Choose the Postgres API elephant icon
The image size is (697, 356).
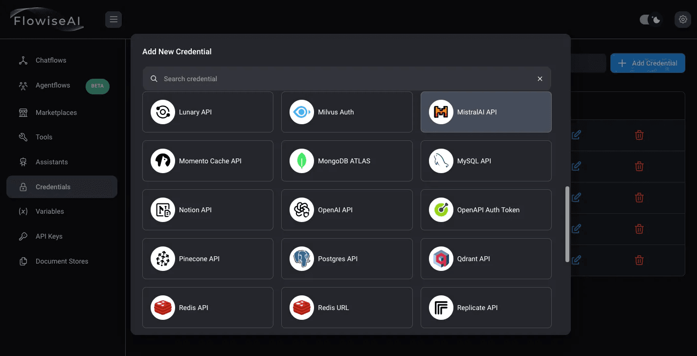tap(301, 259)
